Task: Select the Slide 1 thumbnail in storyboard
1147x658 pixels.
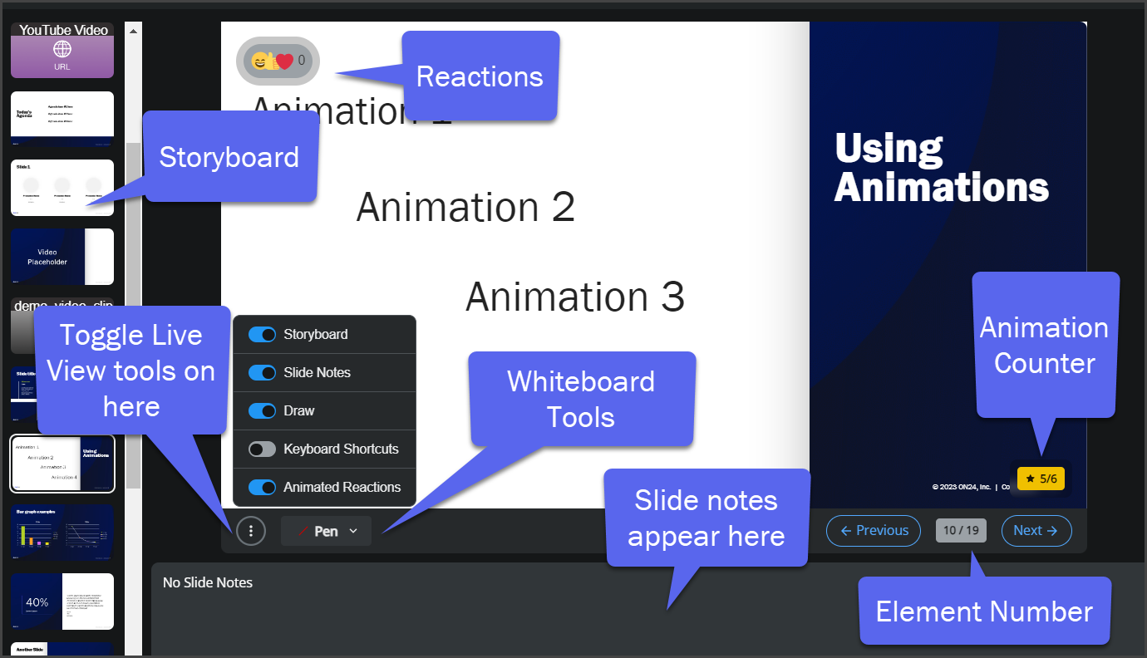Action: pyautogui.click(x=62, y=189)
